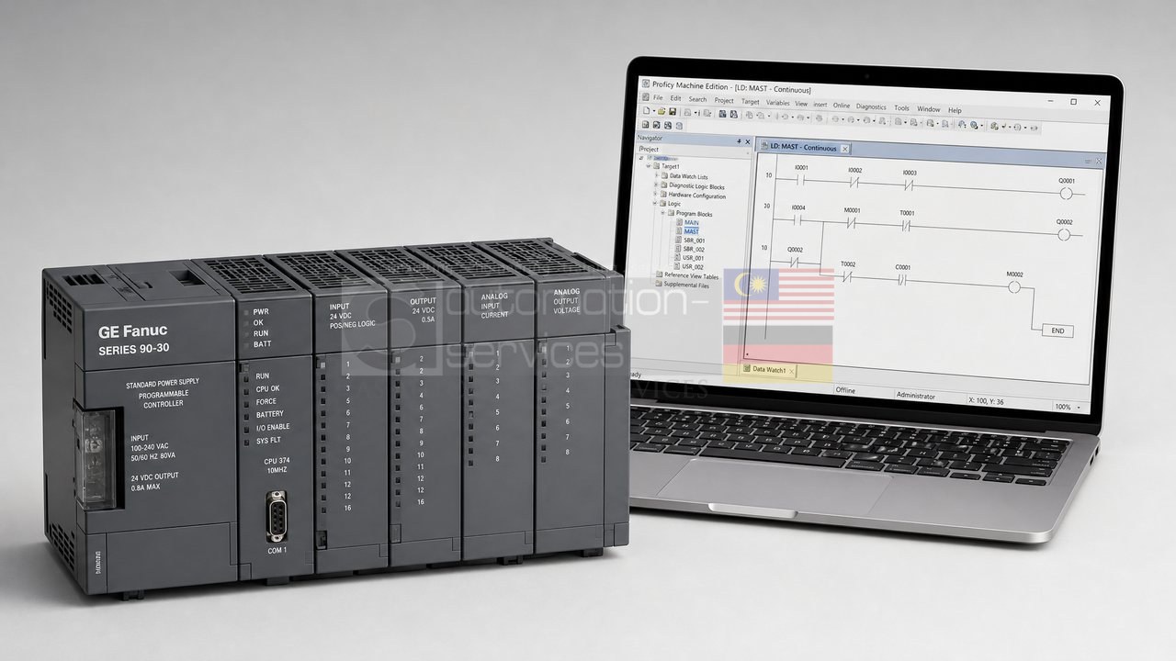1176x661 pixels.
Task: Select the I0001 contact on rung 10
Action: click(x=800, y=180)
